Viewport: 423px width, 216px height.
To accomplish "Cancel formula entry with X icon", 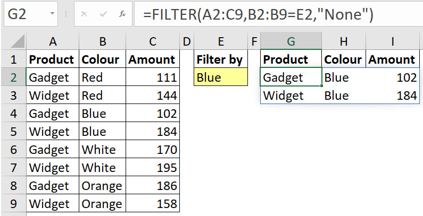I will tap(84, 14).
